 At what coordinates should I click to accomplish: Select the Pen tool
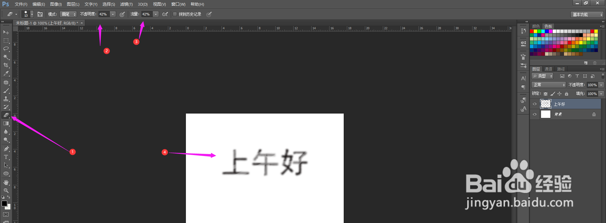(x=6, y=149)
